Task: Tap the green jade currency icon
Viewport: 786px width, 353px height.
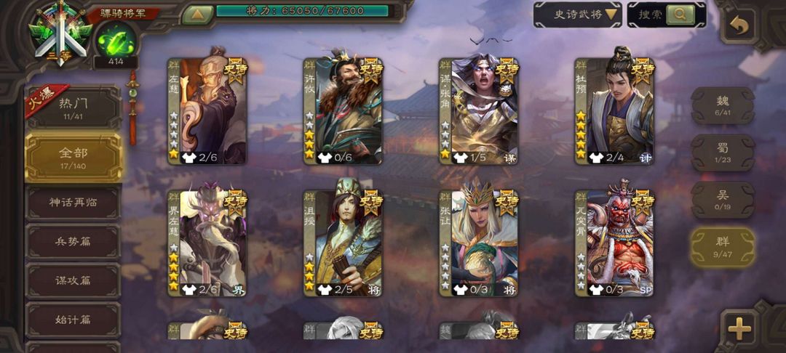Action: [x=116, y=40]
